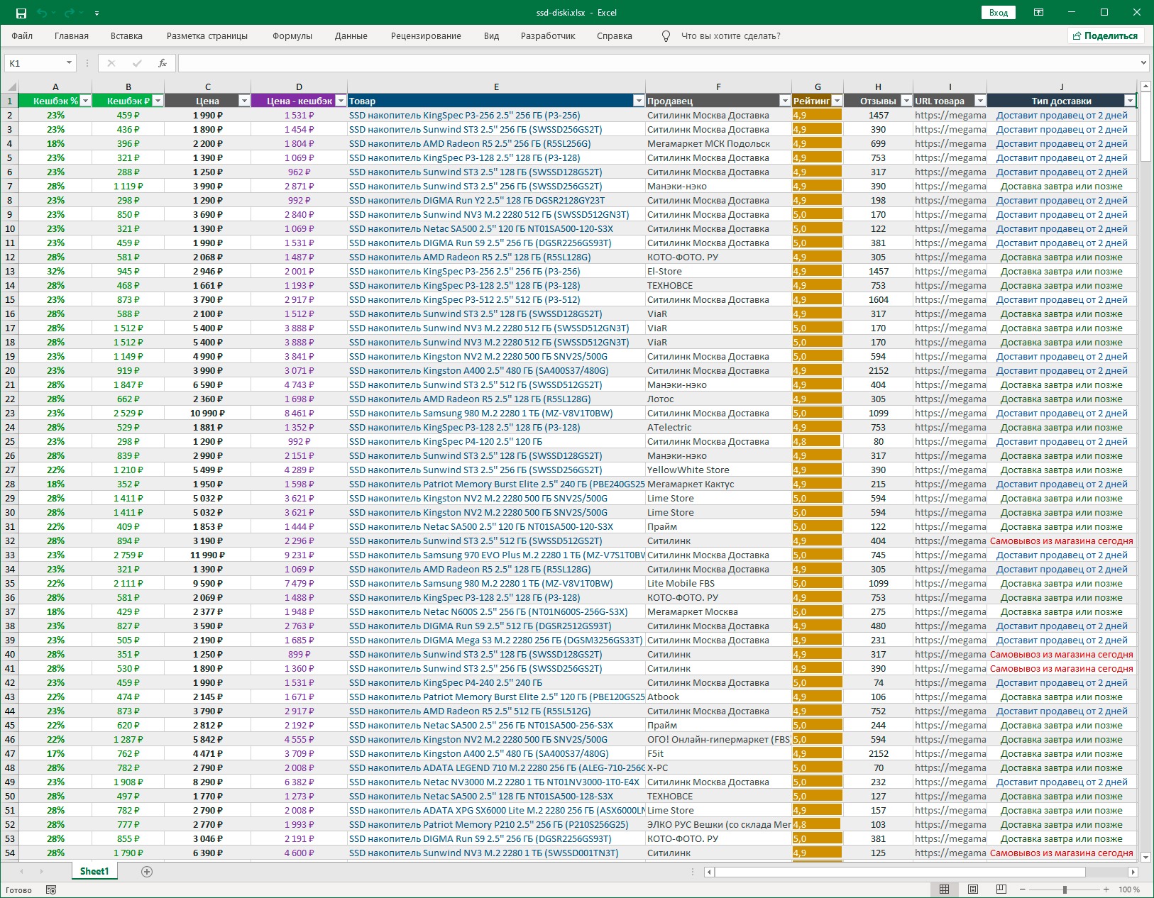This screenshot has width=1154, height=898.
Task: Open the filter dropdown for Кешбэк %
Action: [x=85, y=101]
